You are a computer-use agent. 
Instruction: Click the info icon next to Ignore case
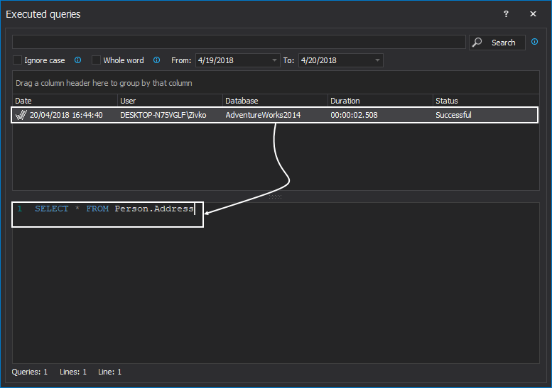78,60
